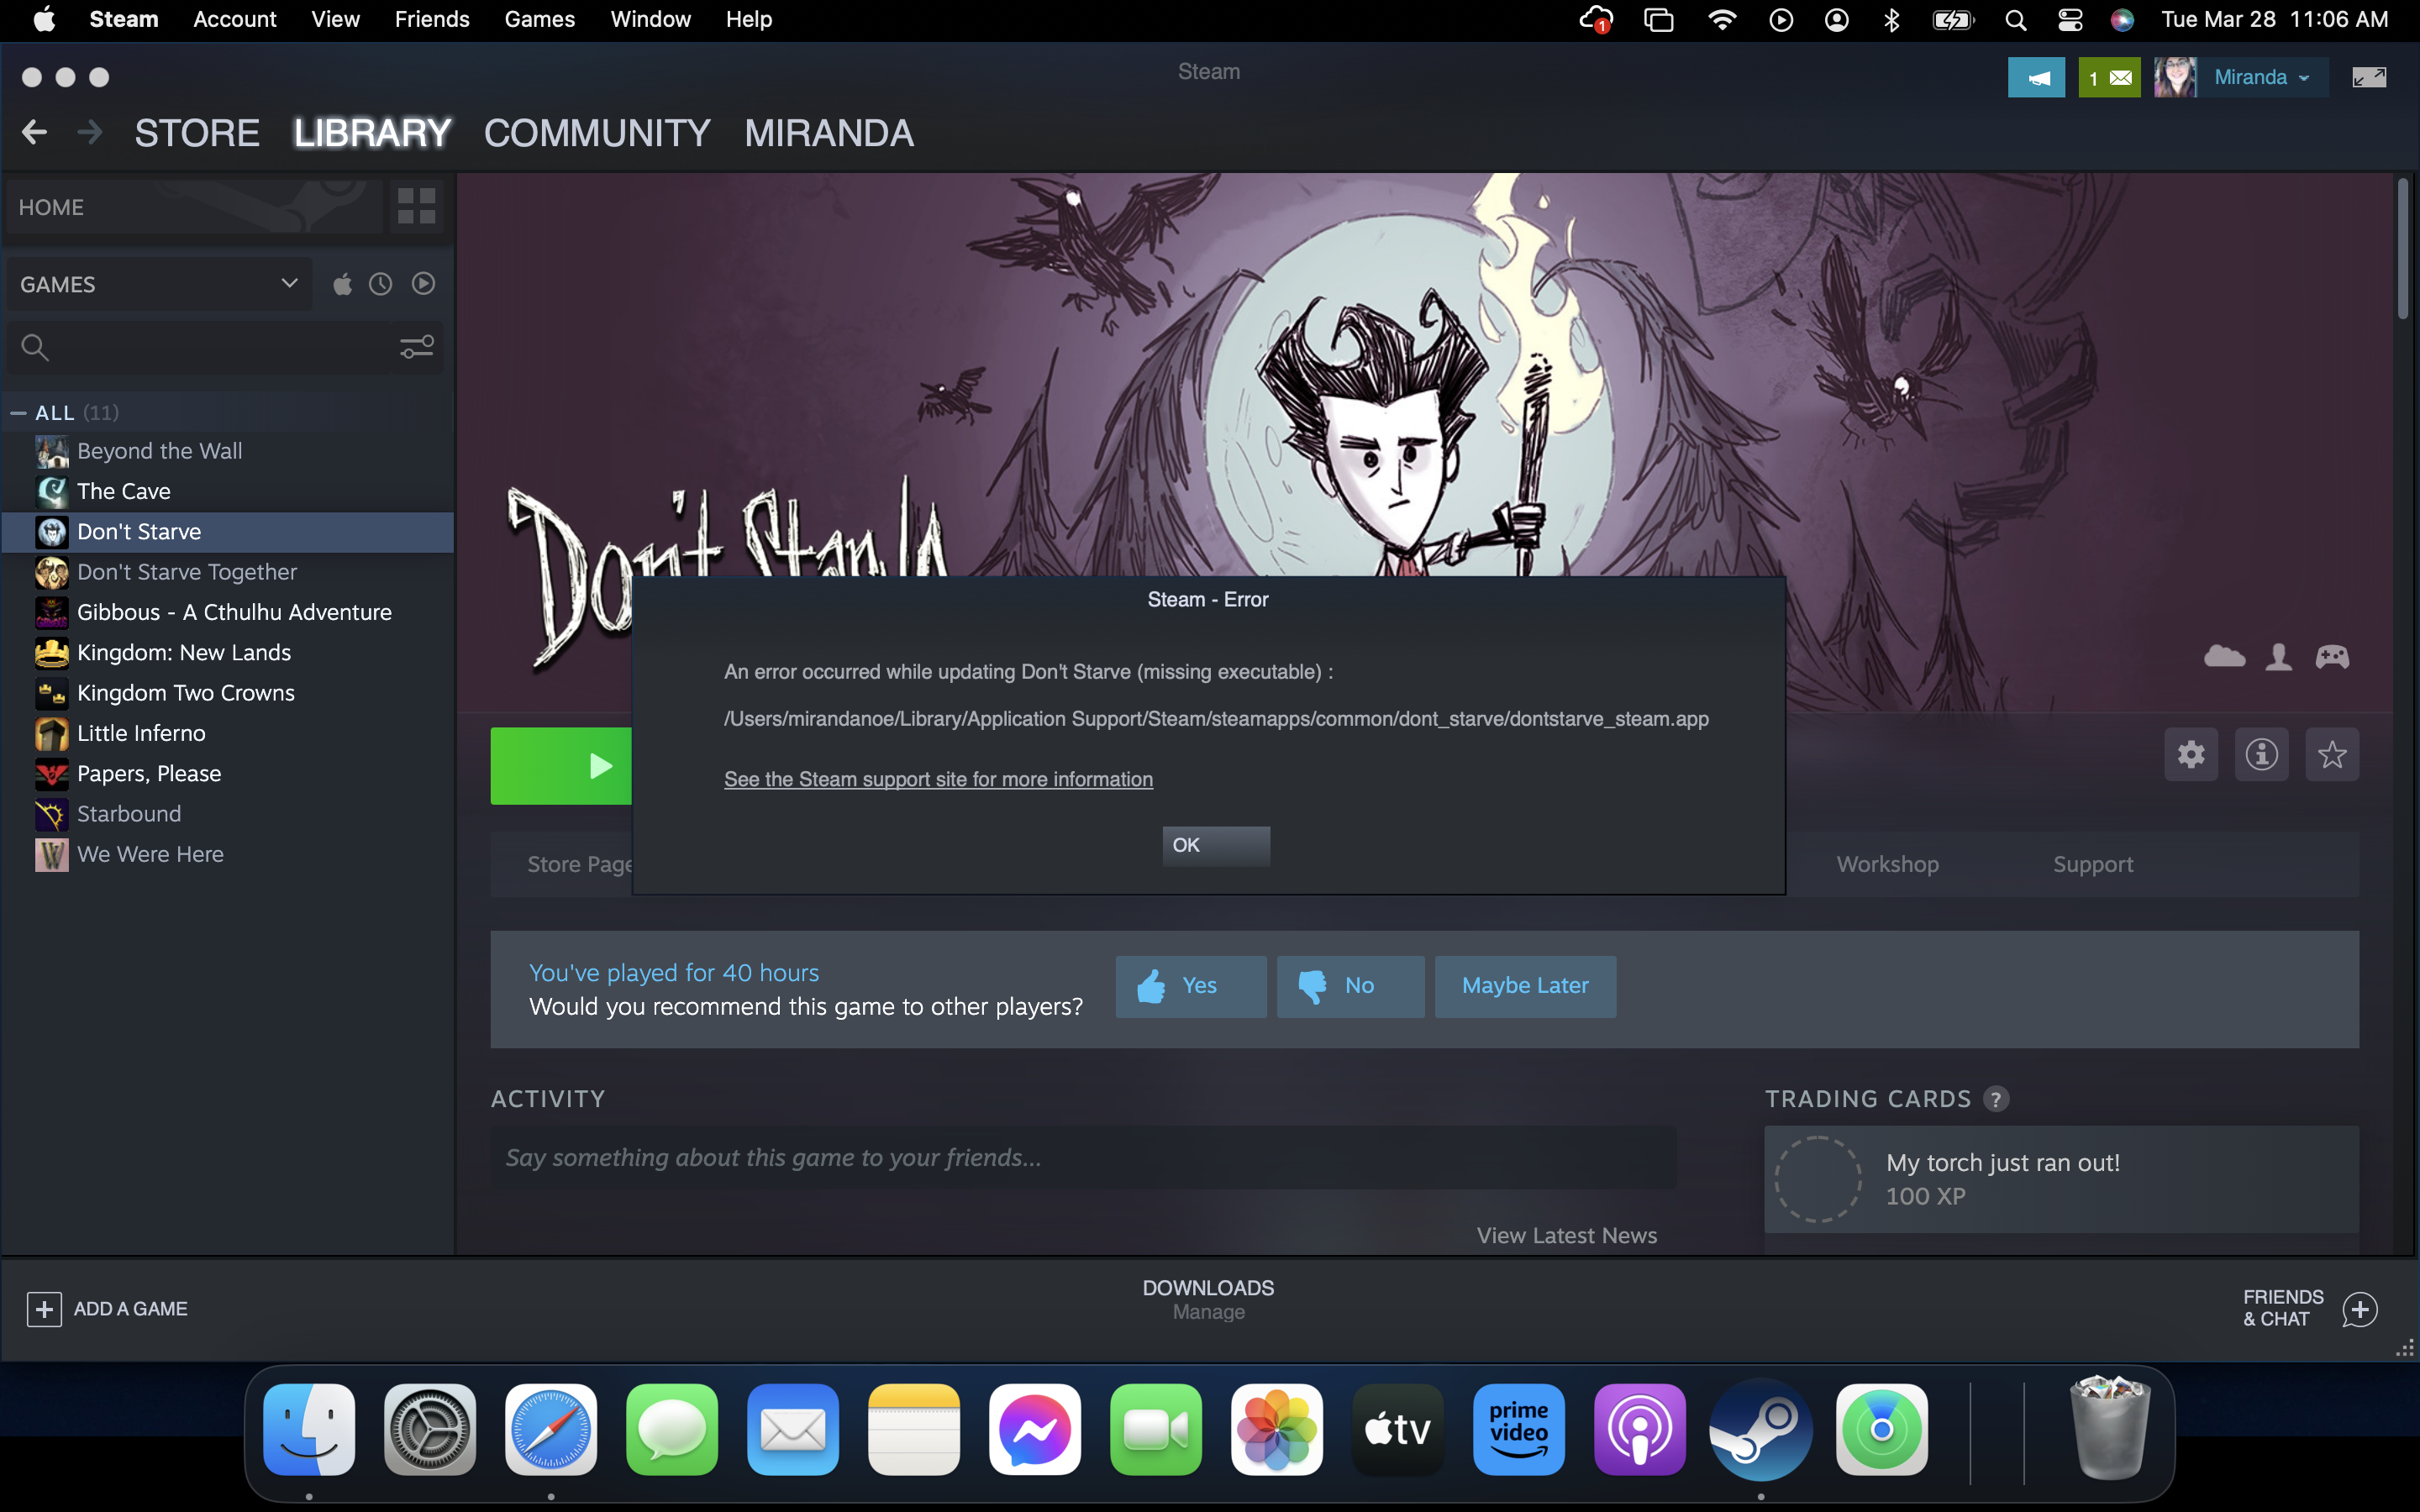The height and width of the screenshot is (1512, 2420).
Task: Dismiss the error with OK
Action: [x=1215, y=845]
